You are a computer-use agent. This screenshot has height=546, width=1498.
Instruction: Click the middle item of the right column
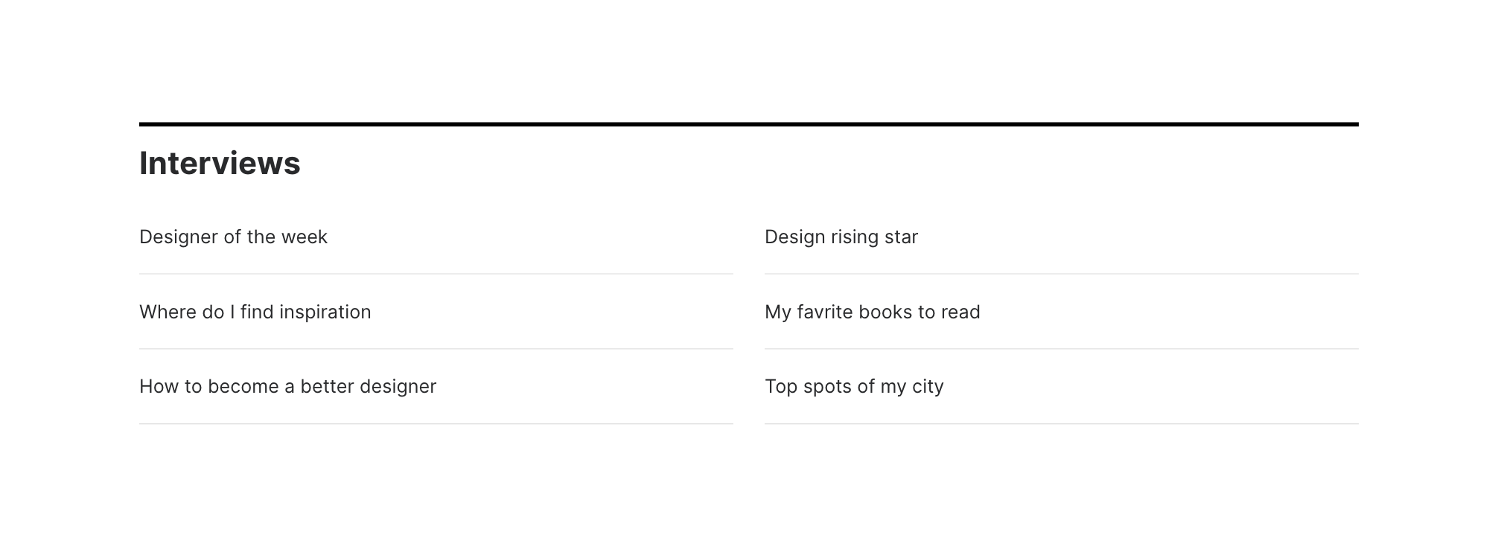(872, 312)
